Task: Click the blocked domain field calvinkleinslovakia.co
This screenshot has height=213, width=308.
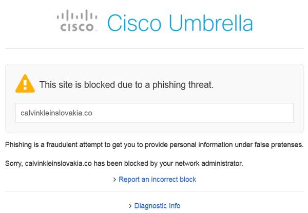Action: [x=154, y=112]
